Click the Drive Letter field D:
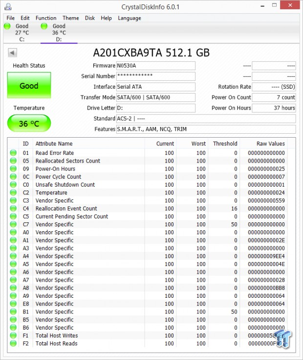The height and width of the screenshot is (360, 303). (x=156, y=108)
